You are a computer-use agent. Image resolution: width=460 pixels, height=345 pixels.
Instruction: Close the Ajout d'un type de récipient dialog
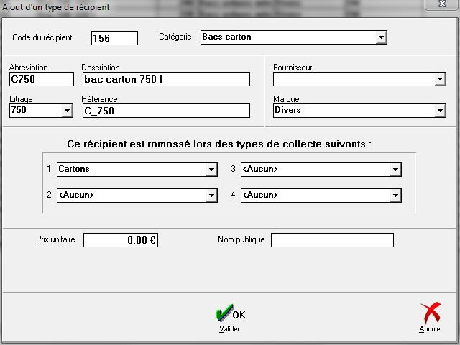pyautogui.click(x=439, y=5)
